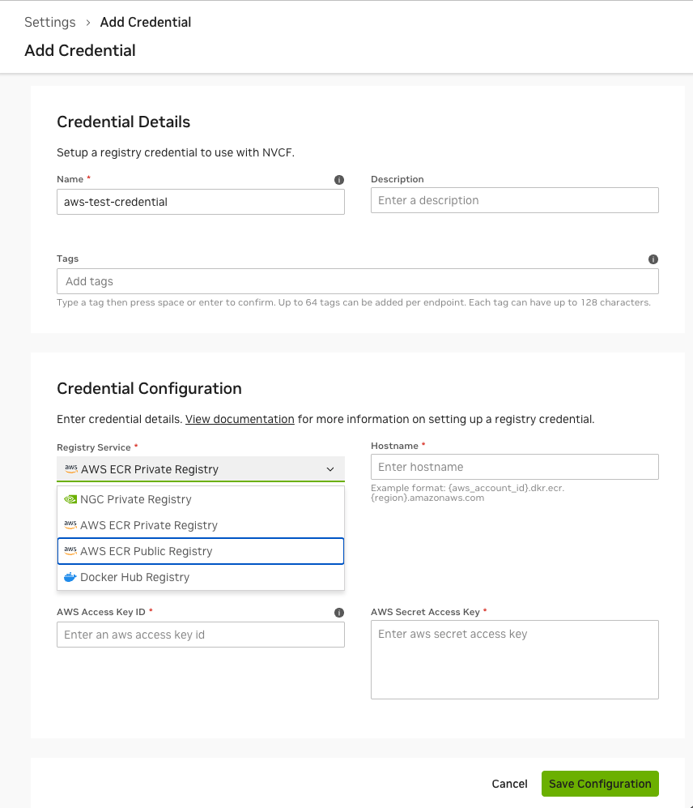Viewport: 693px width, 808px height.
Task: Open the View documentation link
Action: click(240, 419)
